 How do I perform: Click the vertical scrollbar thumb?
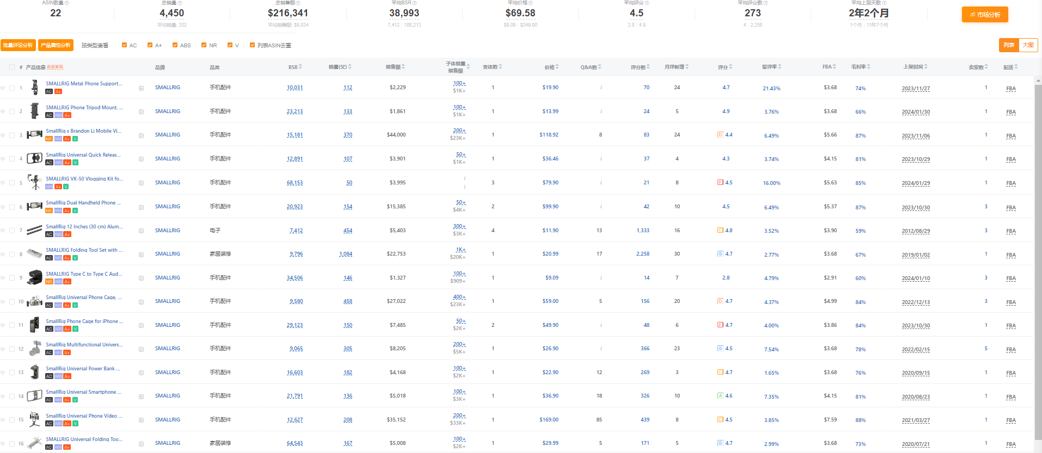click(1038, 261)
